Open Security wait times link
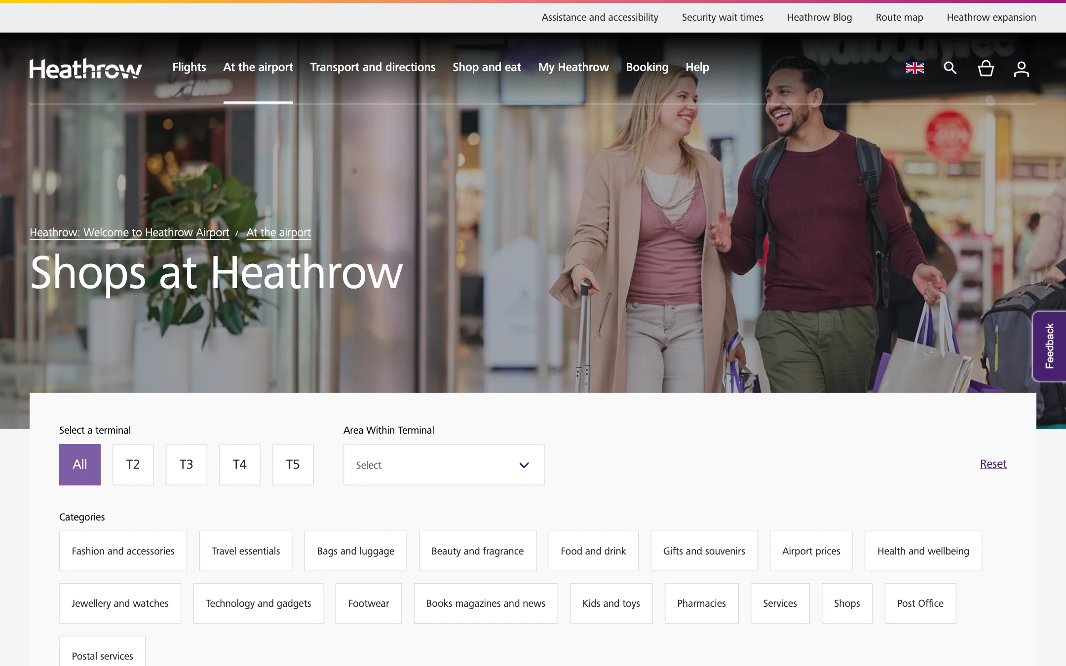The height and width of the screenshot is (666, 1066). point(723,17)
